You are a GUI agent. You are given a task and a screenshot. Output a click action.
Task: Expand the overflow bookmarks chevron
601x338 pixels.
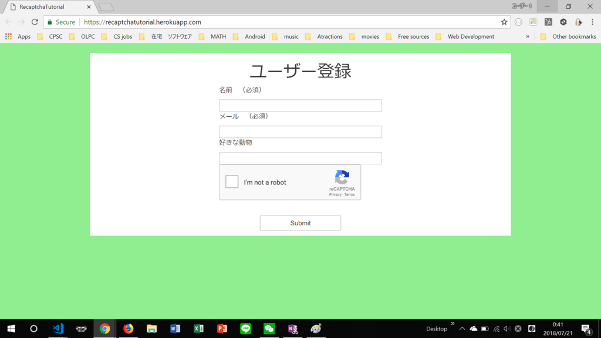[527, 36]
